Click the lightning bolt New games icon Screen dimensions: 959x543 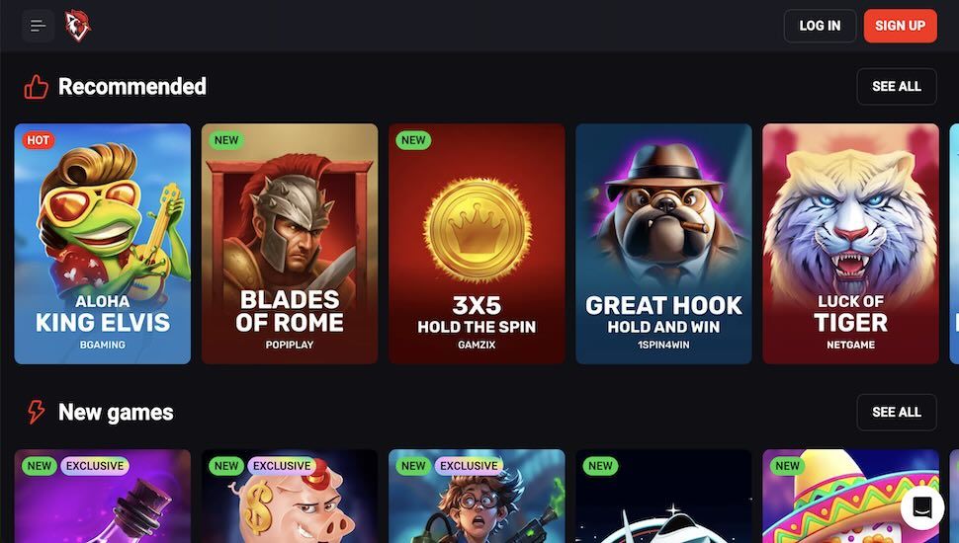click(x=36, y=412)
